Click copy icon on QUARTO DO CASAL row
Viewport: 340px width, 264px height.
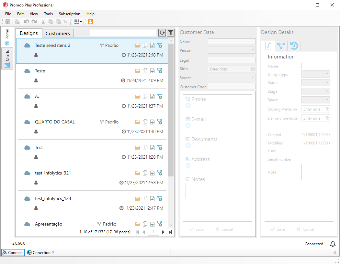point(145,122)
